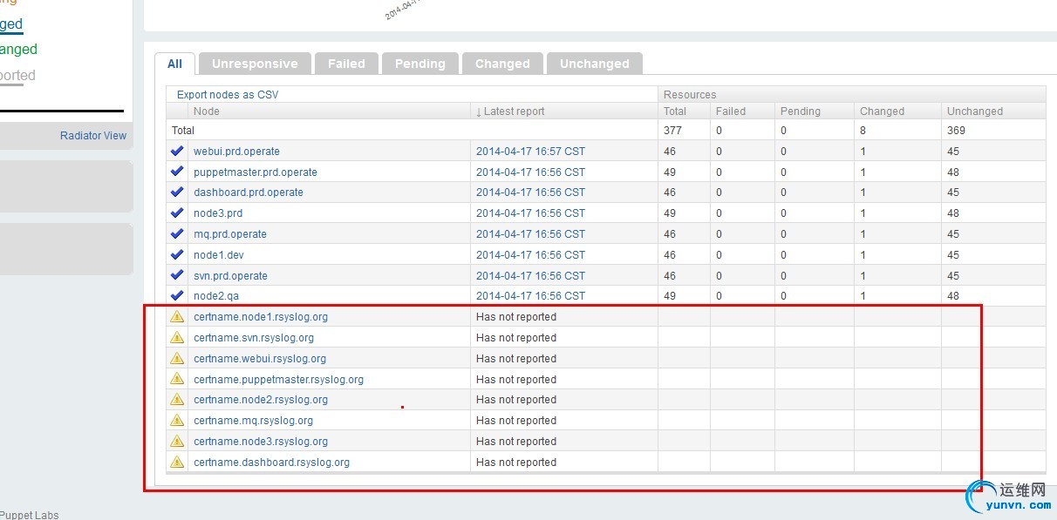Open node certname.svn.rsyslog.org
This screenshot has width=1057, height=520.
point(254,338)
